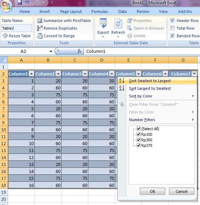Image resolution: width=200 pixels, height=205 pixels.
Task: Open the Column3 filter dropdown
Action: [85, 74]
